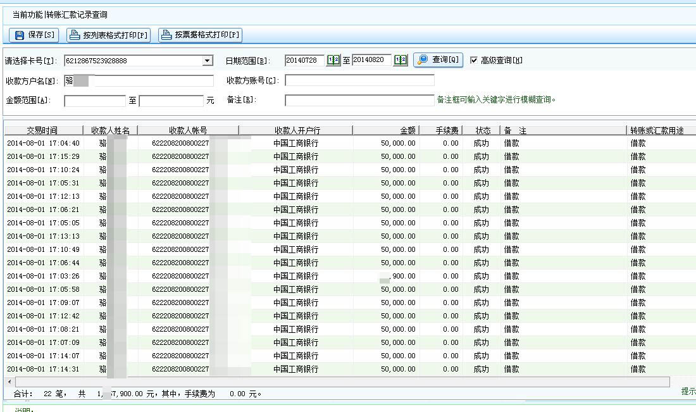Toggle the 高级查询 checkbox
Screen dimensions: 696x412
474,60
